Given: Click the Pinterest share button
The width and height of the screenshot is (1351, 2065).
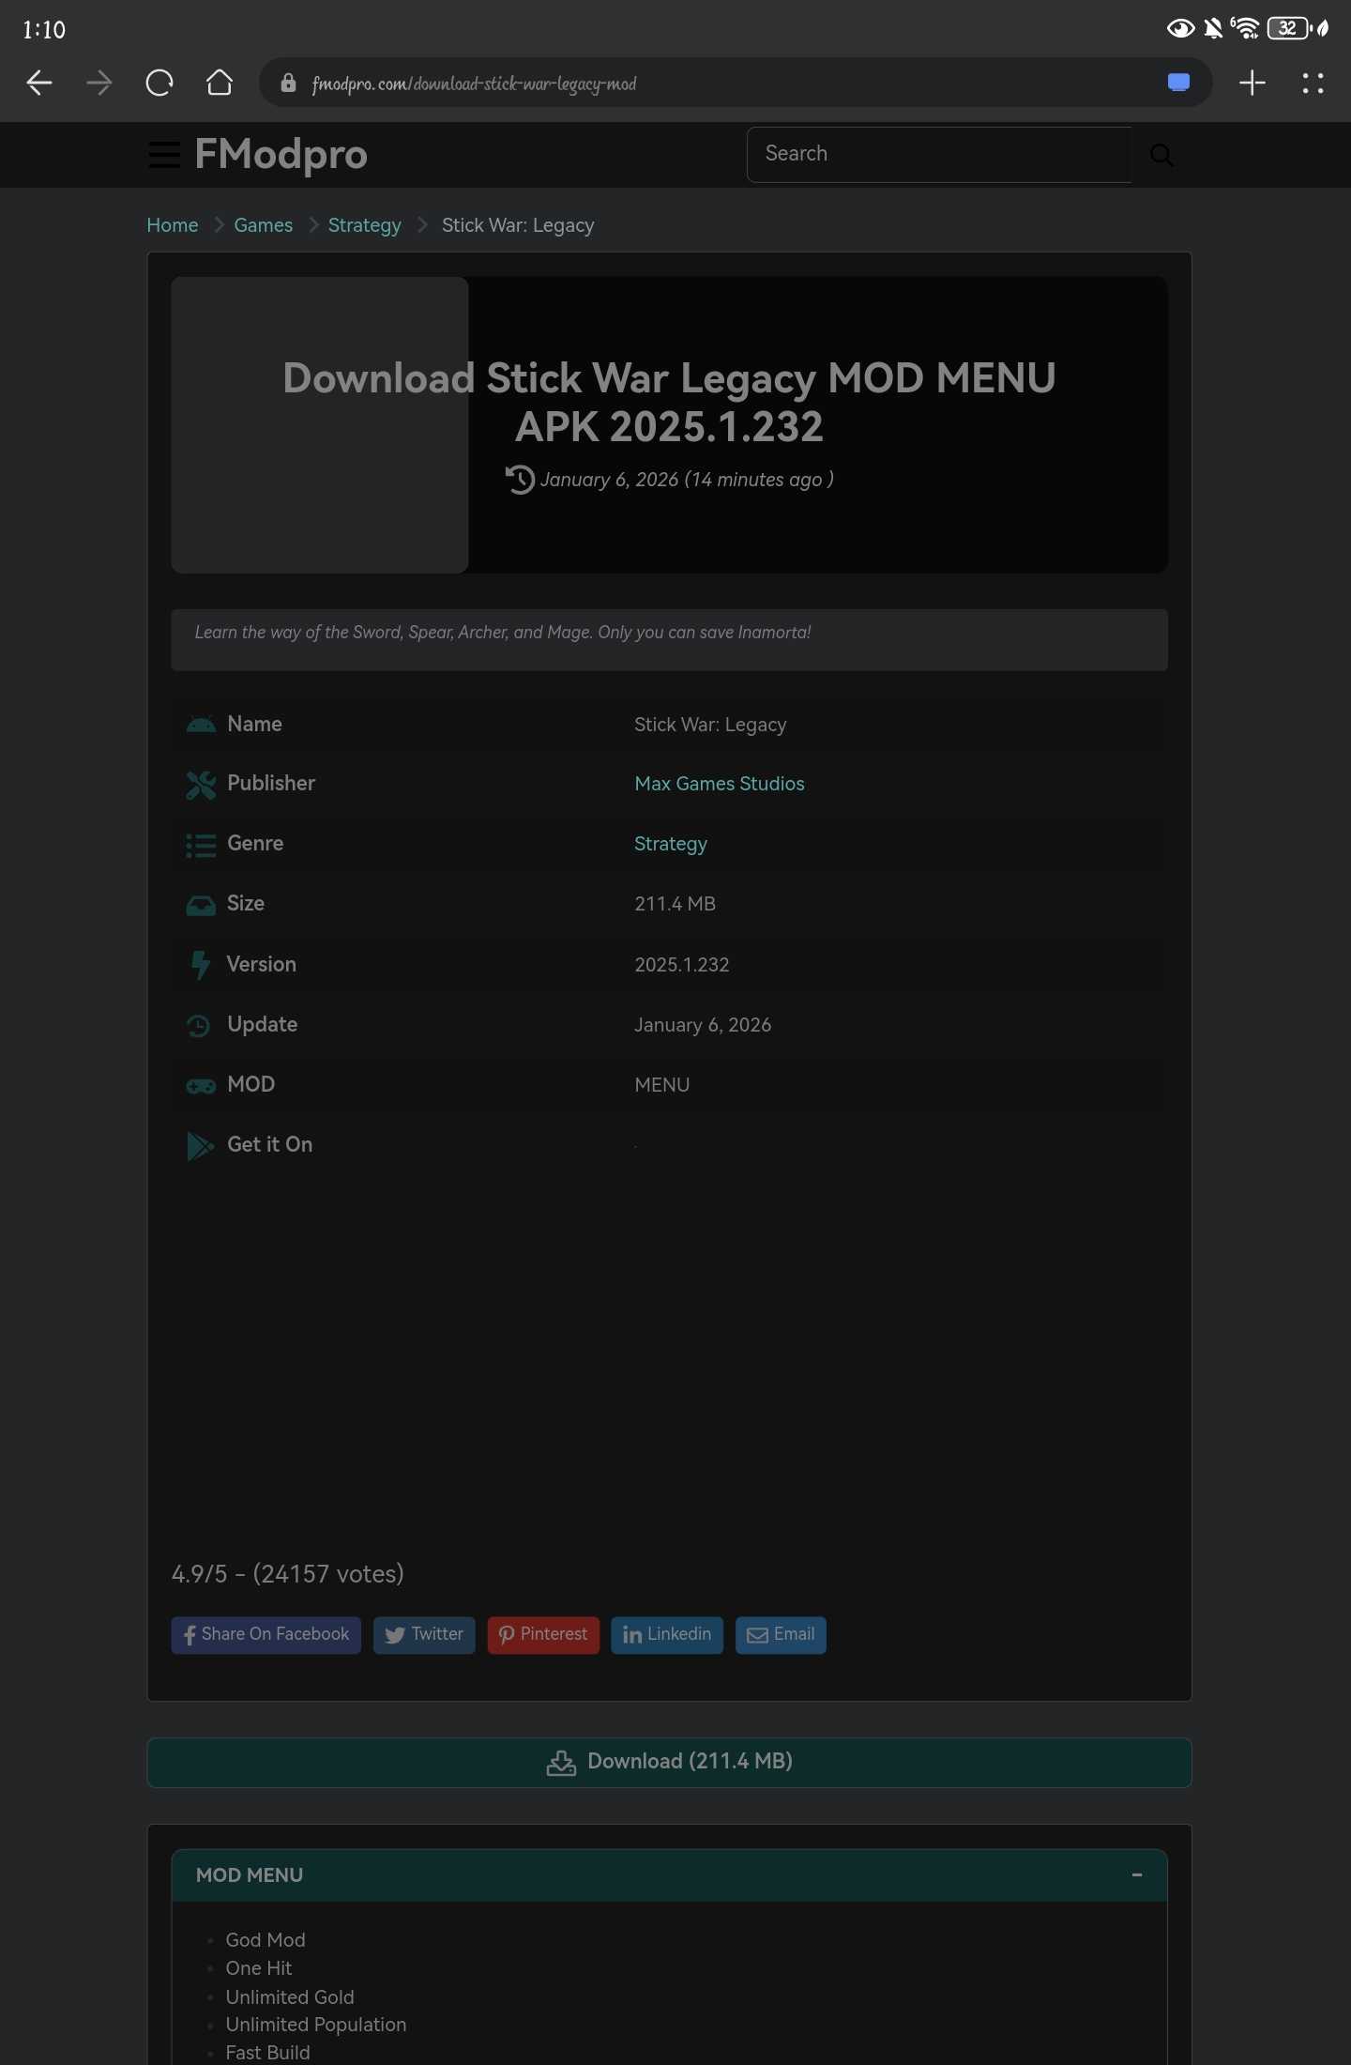Looking at the screenshot, I should tap(543, 1634).
